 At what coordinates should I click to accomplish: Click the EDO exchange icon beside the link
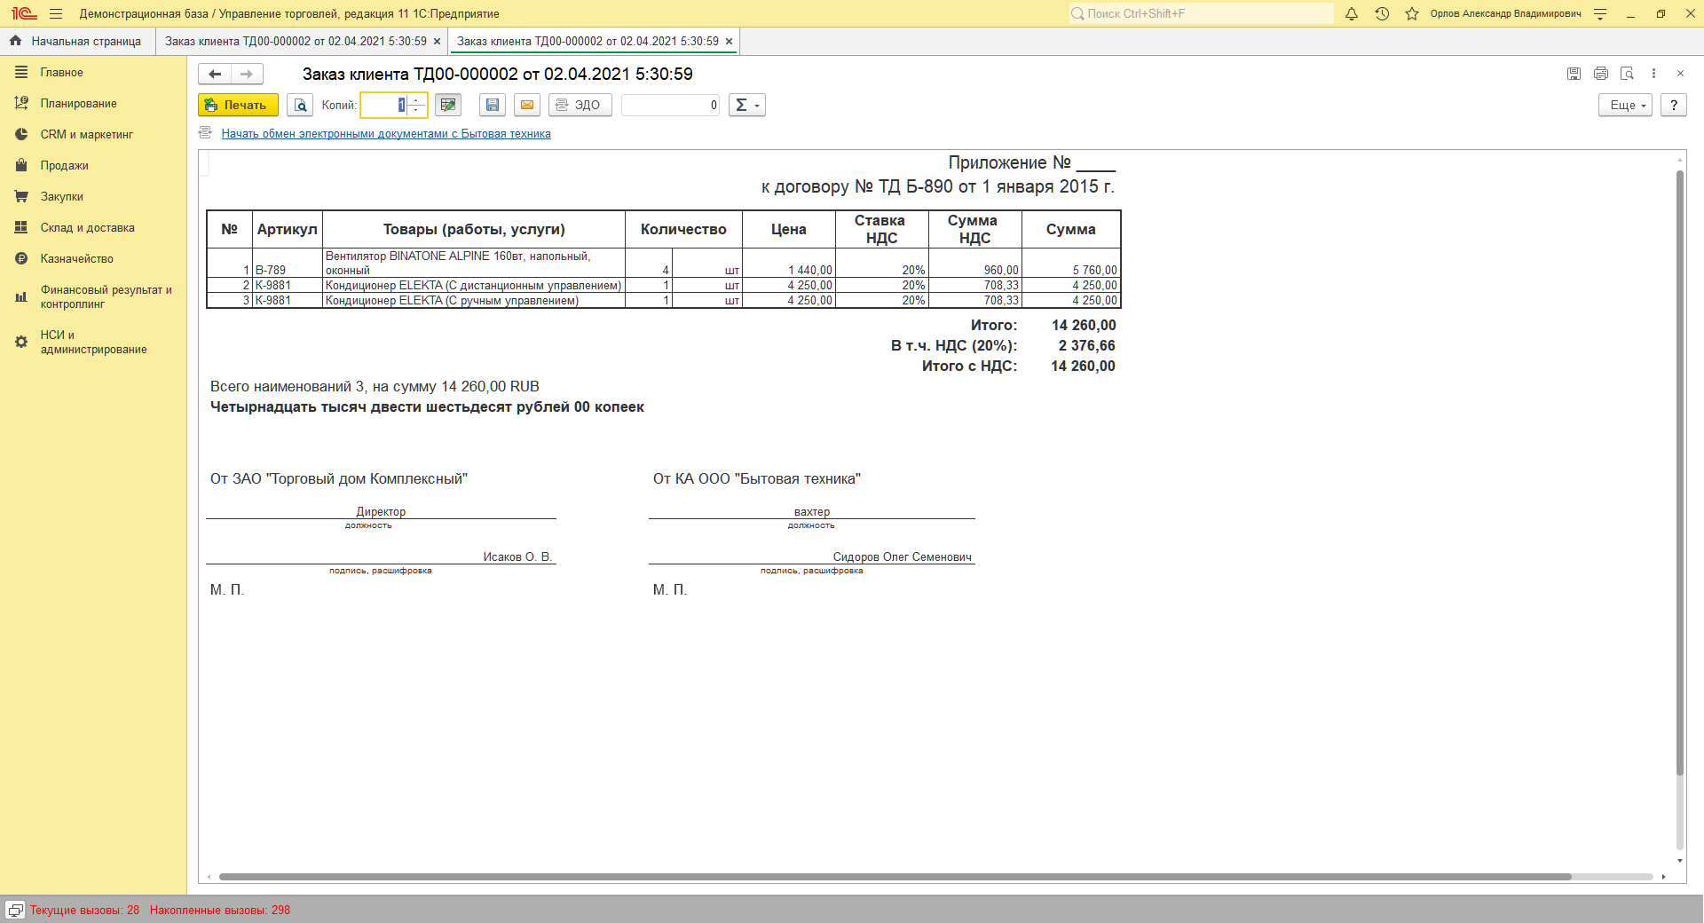pyautogui.click(x=205, y=133)
